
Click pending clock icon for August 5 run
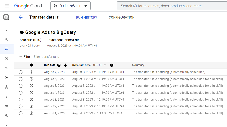(31, 86)
